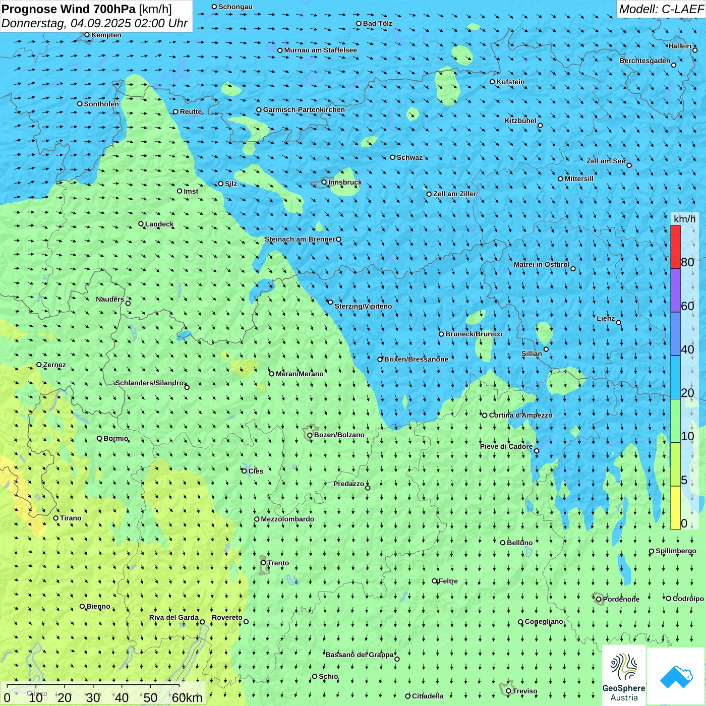Select the 'Bassano del Grappa' label
The height and width of the screenshot is (706, 706).
pos(360,655)
